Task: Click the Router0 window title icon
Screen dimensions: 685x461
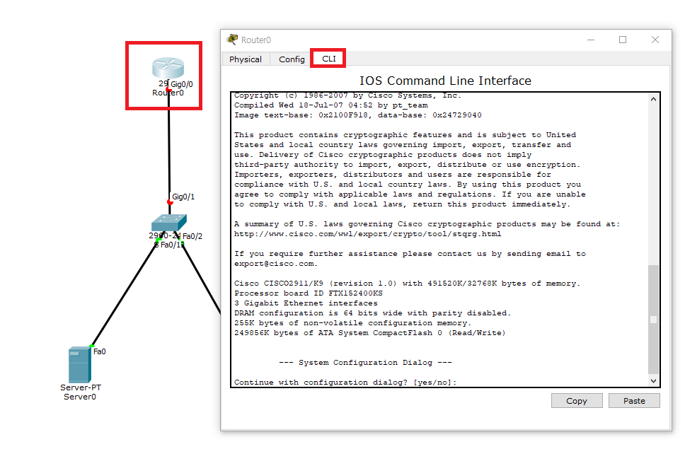Action: pyautogui.click(x=232, y=40)
